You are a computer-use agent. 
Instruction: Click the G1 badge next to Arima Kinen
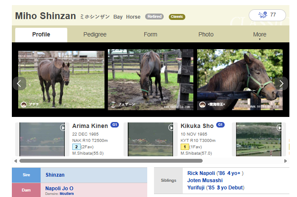pos(115,125)
